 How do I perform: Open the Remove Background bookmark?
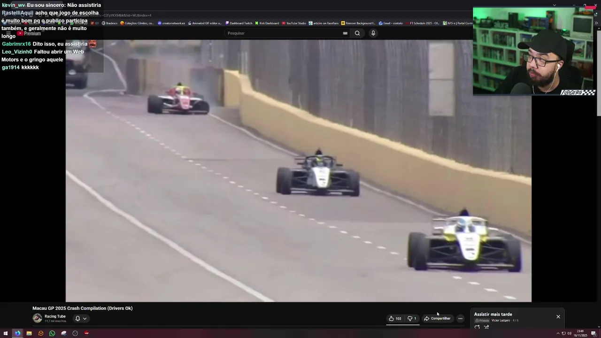358,23
